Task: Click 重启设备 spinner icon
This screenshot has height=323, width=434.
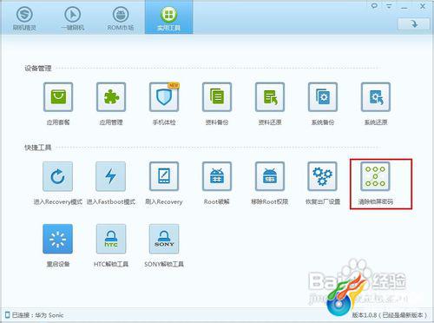Action: tap(58, 239)
